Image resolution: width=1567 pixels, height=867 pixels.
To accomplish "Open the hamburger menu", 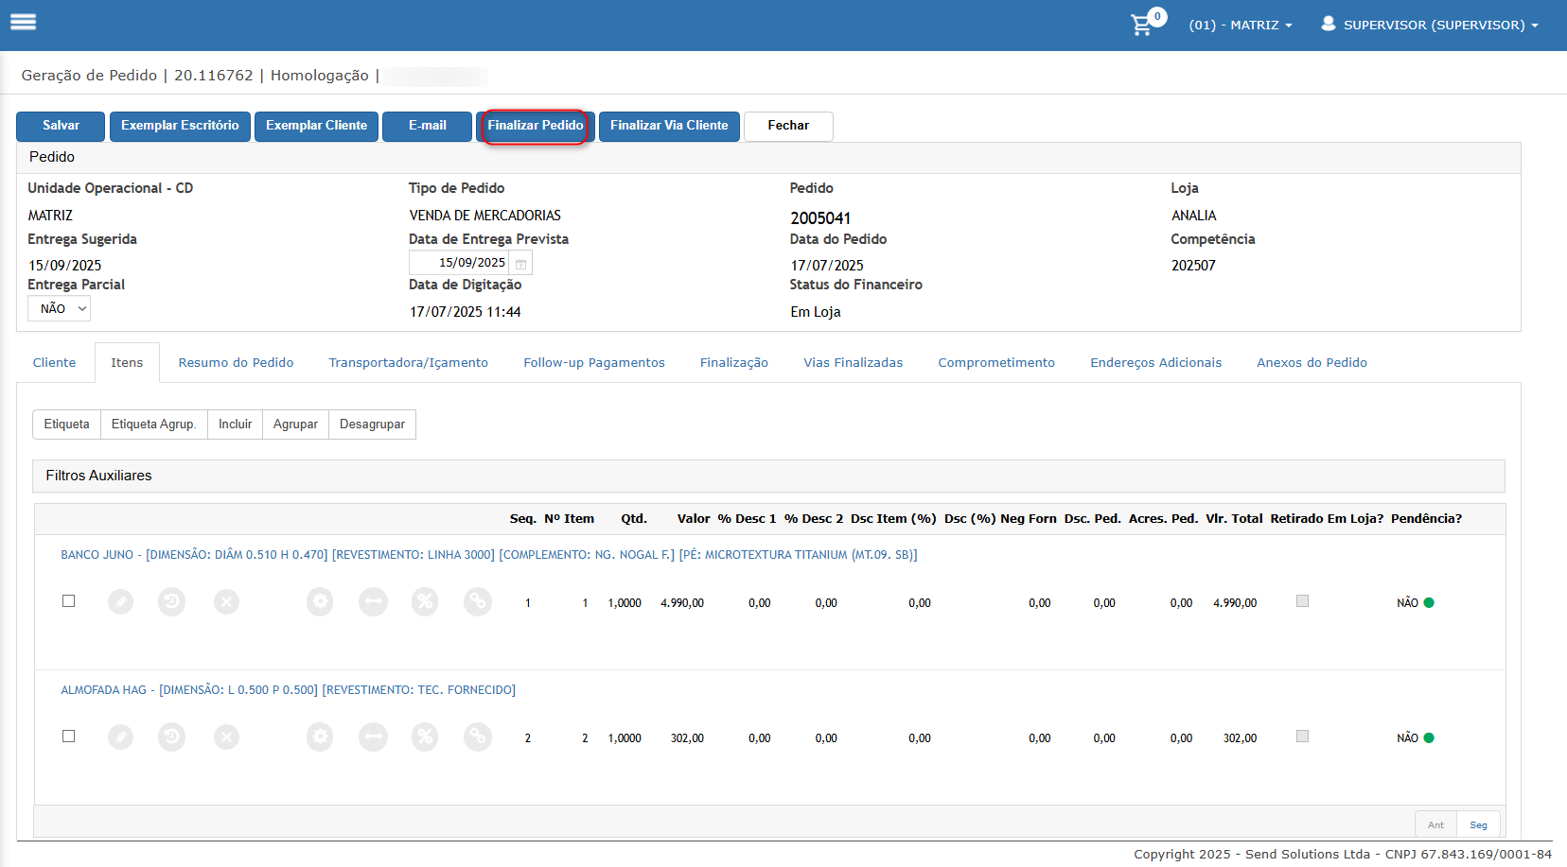I will point(24,22).
